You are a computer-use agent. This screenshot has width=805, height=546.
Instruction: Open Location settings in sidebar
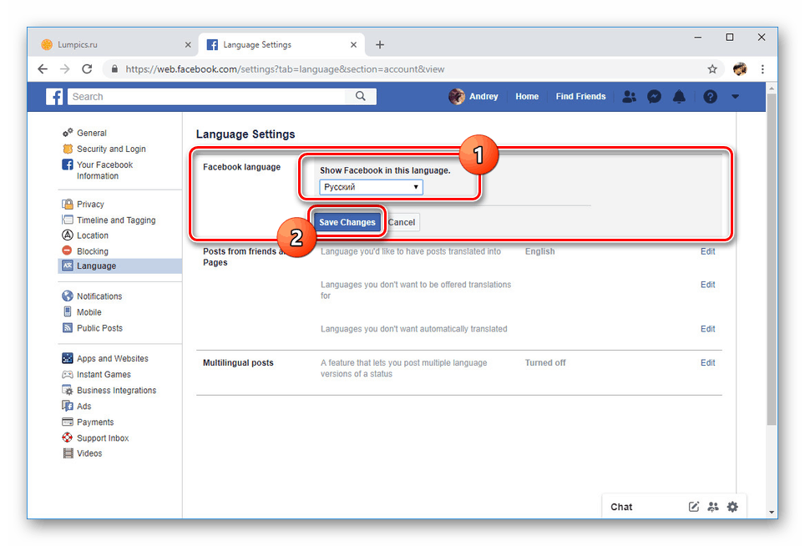point(93,235)
